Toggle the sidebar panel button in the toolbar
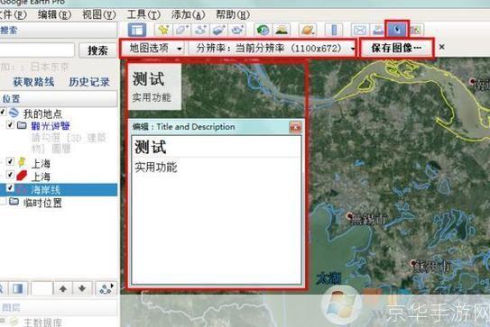490x327 pixels. pos(137,30)
